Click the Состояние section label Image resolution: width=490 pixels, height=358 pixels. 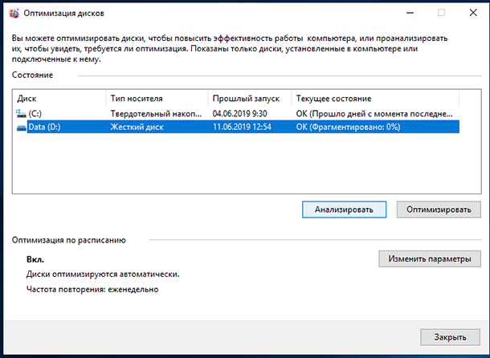(x=32, y=75)
